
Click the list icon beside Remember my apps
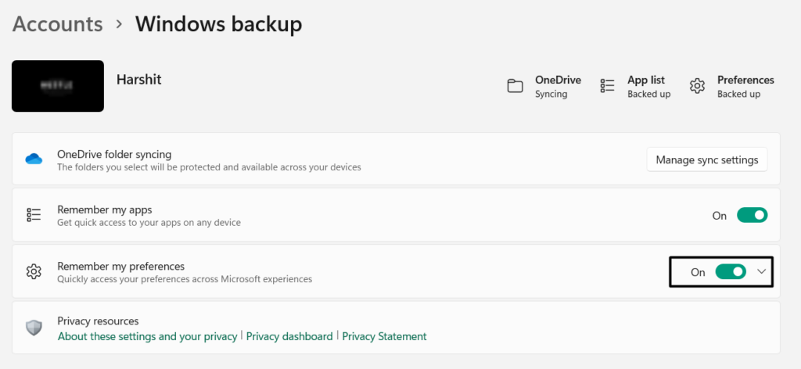[x=34, y=215]
